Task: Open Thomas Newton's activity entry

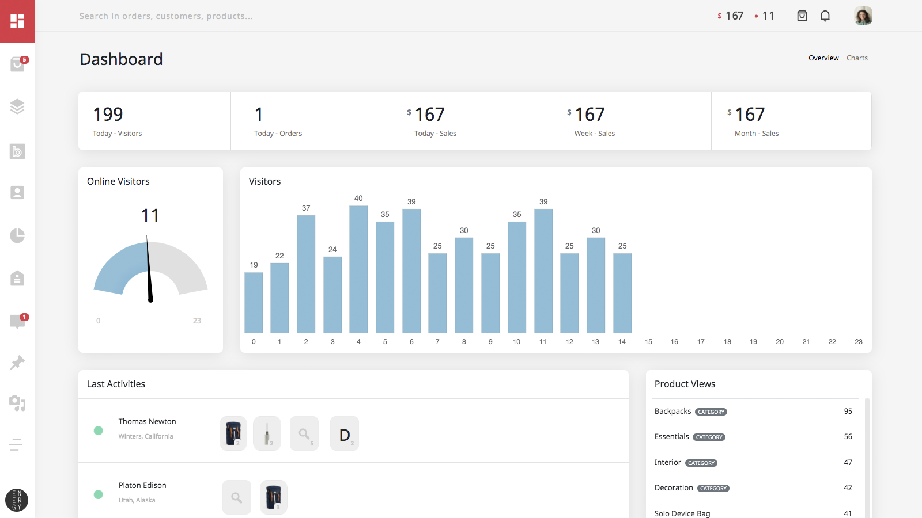Action: pos(353,431)
